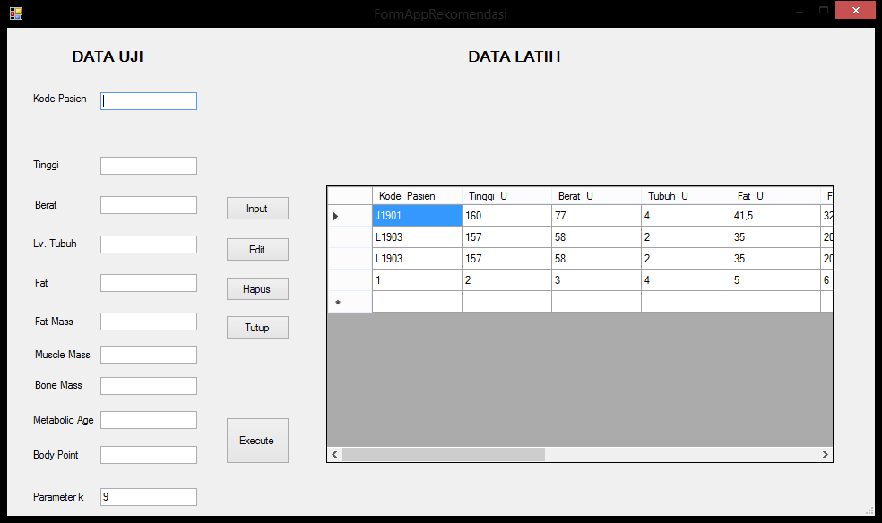This screenshot has width=882, height=523.
Task: Click the Hapus button
Action: [x=257, y=288]
